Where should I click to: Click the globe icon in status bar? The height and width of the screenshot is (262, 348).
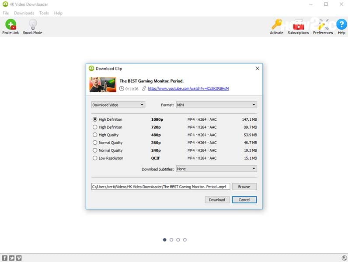click(x=344, y=258)
